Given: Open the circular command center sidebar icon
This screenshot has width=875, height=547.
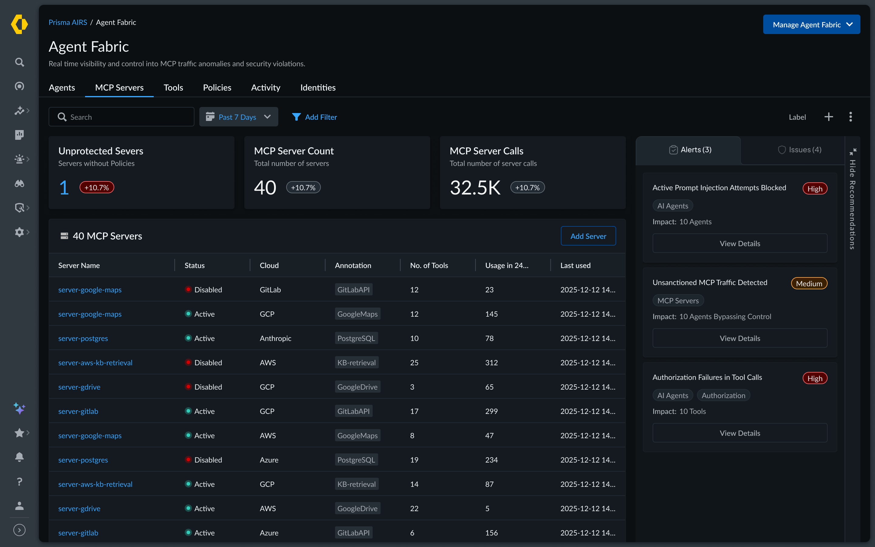Looking at the screenshot, I should 19,86.
